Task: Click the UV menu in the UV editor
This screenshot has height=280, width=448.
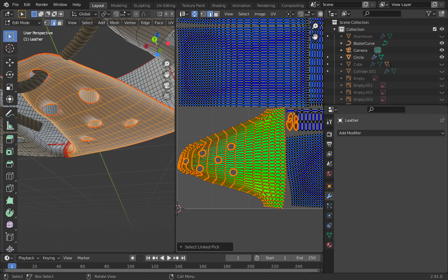Action: coord(273,14)
